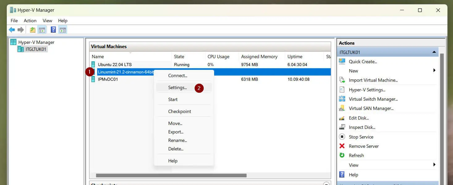Select the IPMvDC01 row name
The height and width of the screenshot is (185, 453).
pos(108,79)
